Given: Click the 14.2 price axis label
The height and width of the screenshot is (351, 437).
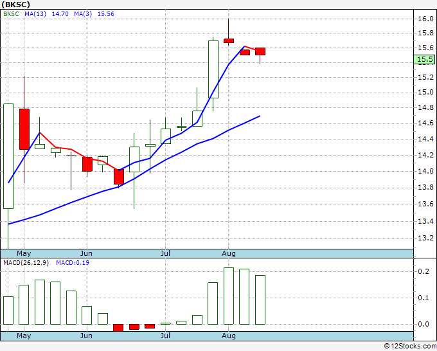Looking at the screenshot, I should (x=425, y=156).
